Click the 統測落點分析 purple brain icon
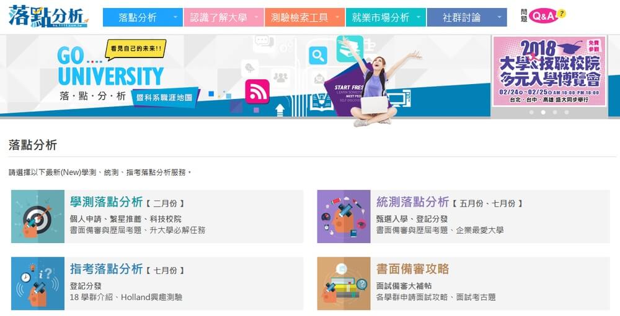Screen dimensions: 620x316 (343, 216)
